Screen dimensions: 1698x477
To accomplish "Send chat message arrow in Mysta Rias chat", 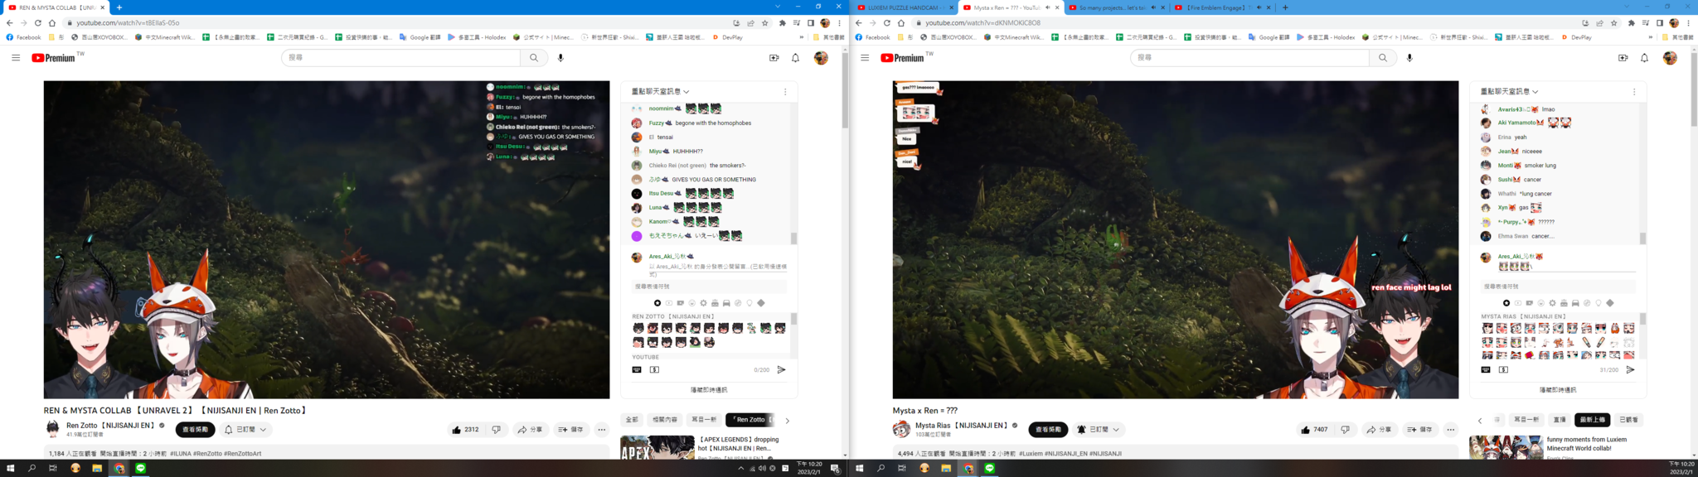I will point(1630,369).
